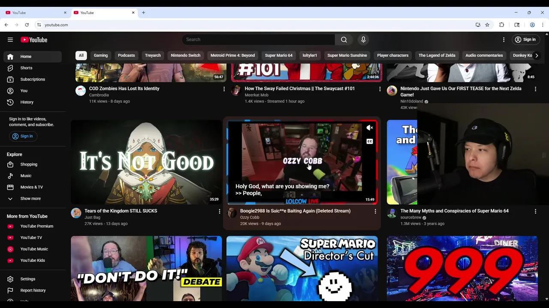Open options for Boogie2988 video

pos(375,211)
